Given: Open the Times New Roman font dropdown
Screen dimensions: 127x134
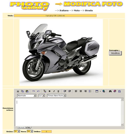Looking at the screenshot, I should pos(57,96).
